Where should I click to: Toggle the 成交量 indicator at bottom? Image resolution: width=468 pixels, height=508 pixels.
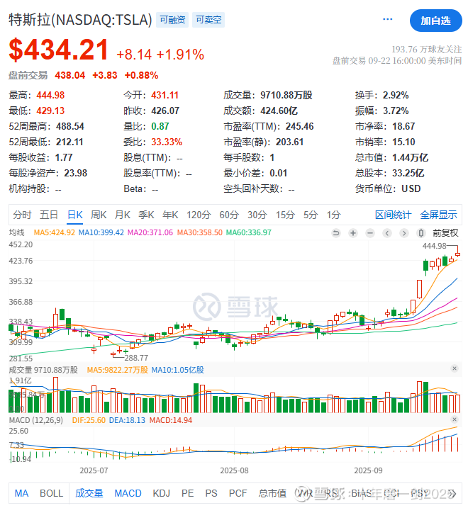[89, 493]
